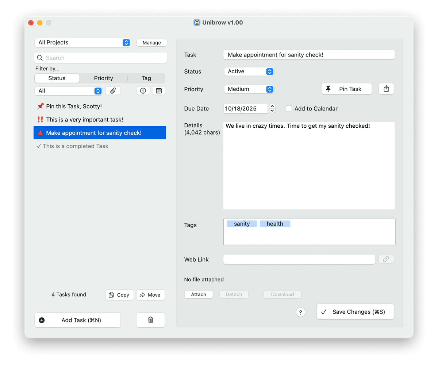Viewport: 438px width, 371px height.
Task: Click in the Search tasks field
Action: [101, 58]
